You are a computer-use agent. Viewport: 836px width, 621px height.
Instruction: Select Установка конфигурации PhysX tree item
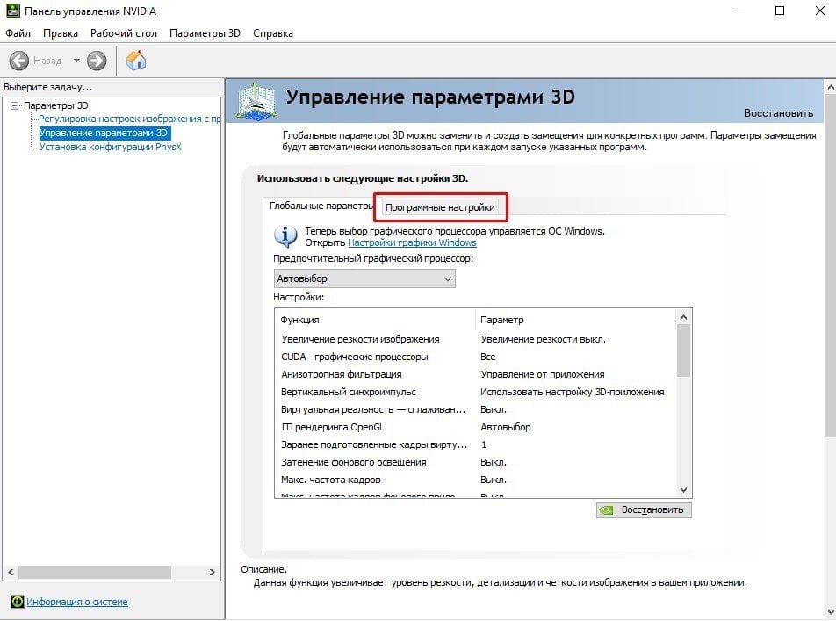pyautogui.click(x=111, y=147)
